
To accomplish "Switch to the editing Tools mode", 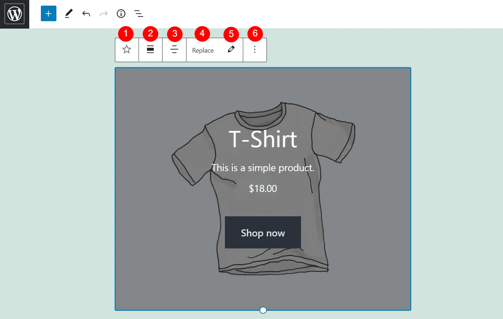I will [68, 13].
